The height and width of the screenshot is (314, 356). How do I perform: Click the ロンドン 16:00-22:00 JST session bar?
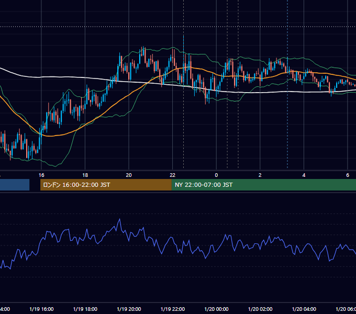(x=106, y=185)
